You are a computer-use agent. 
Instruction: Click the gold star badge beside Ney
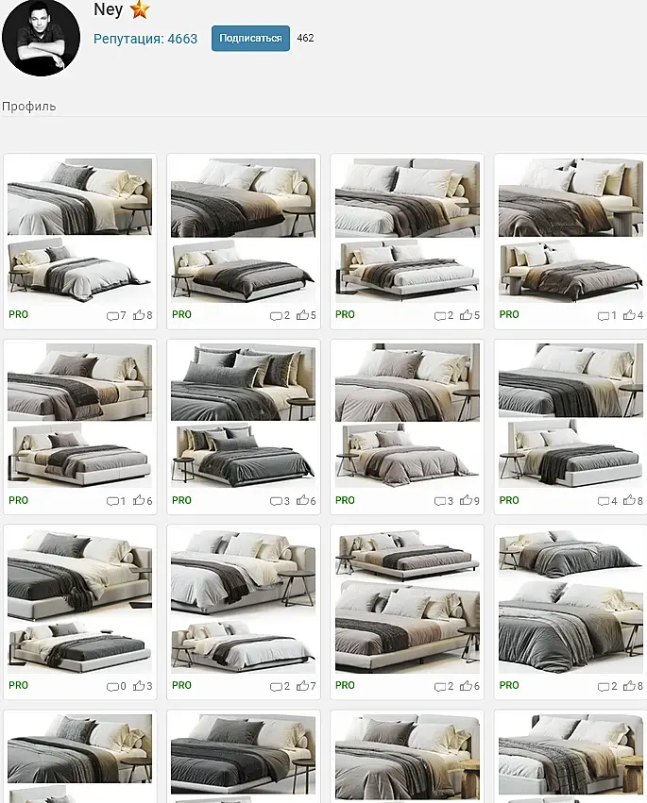(x=140, y=9)
